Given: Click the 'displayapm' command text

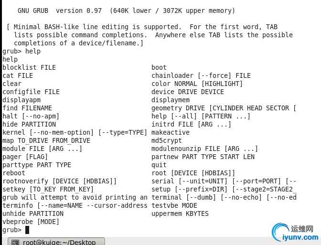Looking at the screenshot, I should [x=21, y=100].
